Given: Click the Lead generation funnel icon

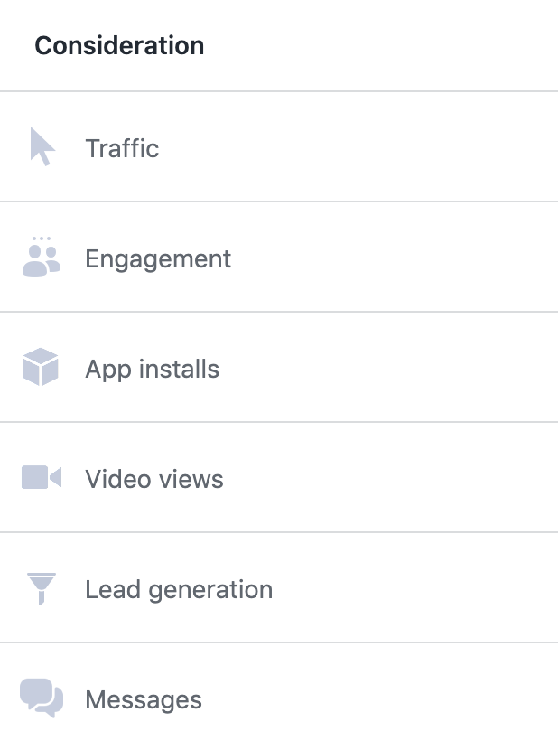Looking at the screenshot, I should coord(42,589).
